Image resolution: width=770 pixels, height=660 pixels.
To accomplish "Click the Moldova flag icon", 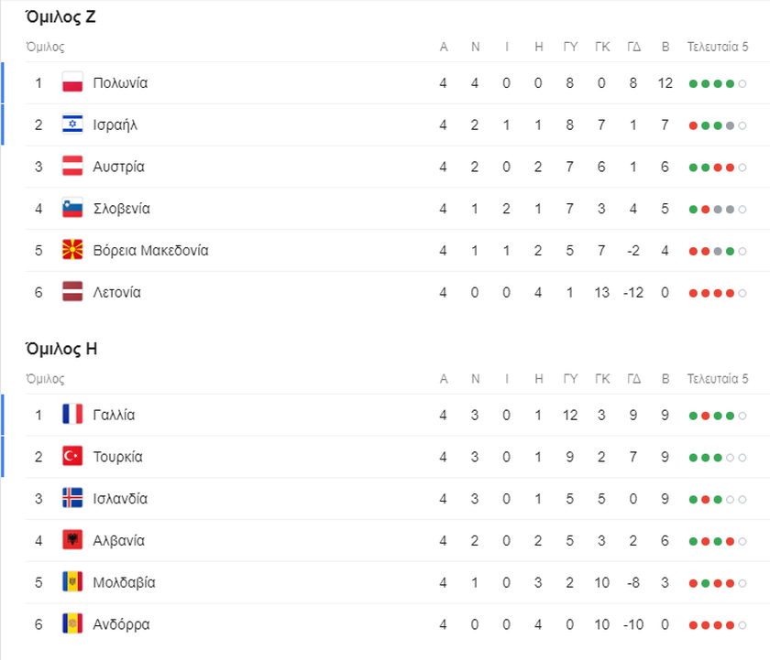I will (x=72, y=582).
